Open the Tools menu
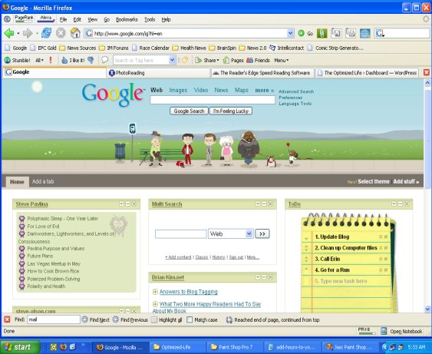Image resolution: width=432 pixels, height=354 pixels. coord(150,19)
